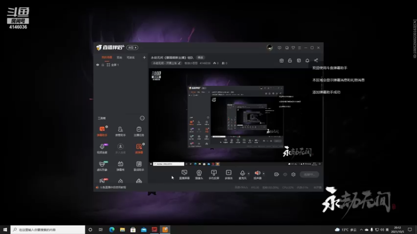The height and width of the screenshot is (234, 417).
Task: Open the hamburger menu in the title bar
Action: (x=299, y=48)
